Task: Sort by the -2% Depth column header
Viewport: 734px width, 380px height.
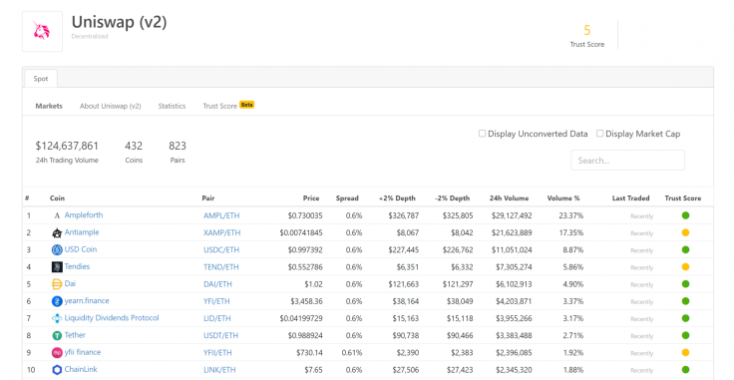Action: tap(452, 198)
